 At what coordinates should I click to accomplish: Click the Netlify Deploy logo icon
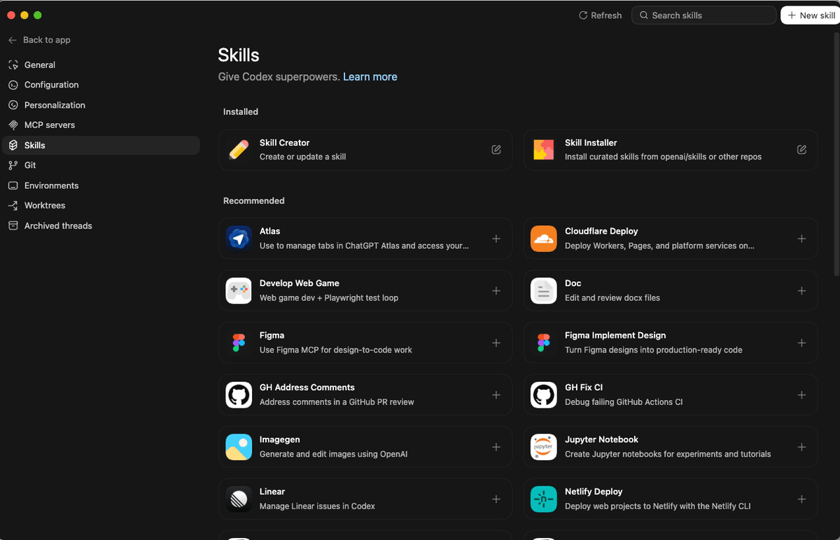[544, 499]
